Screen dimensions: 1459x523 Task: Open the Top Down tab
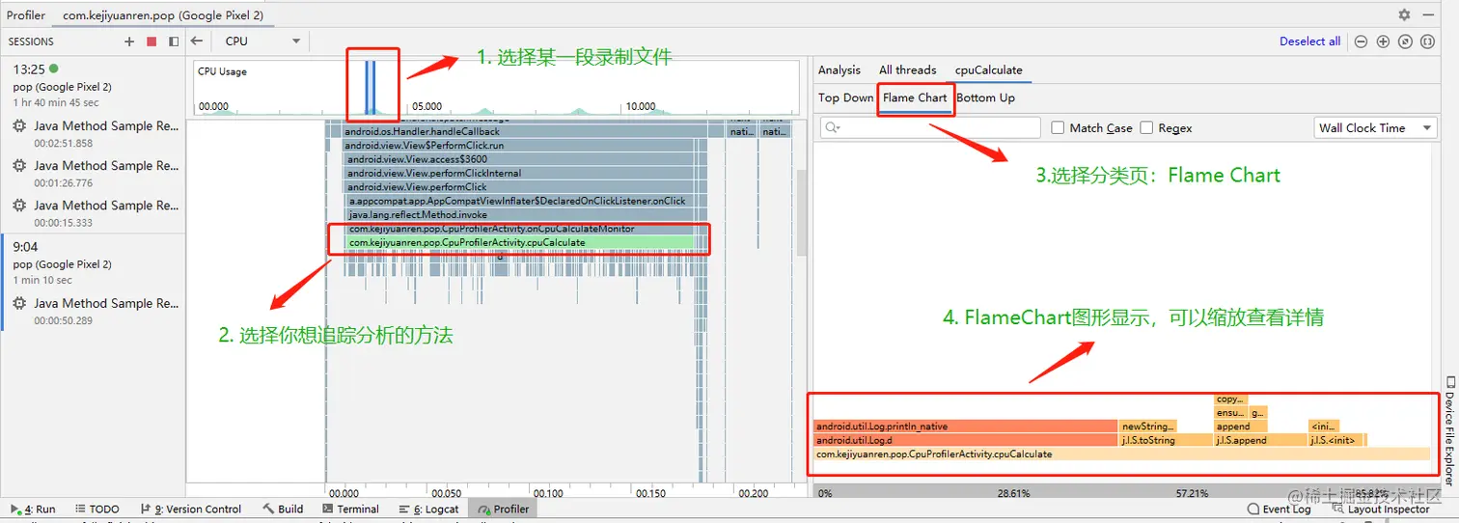click(x=845, y=97)
